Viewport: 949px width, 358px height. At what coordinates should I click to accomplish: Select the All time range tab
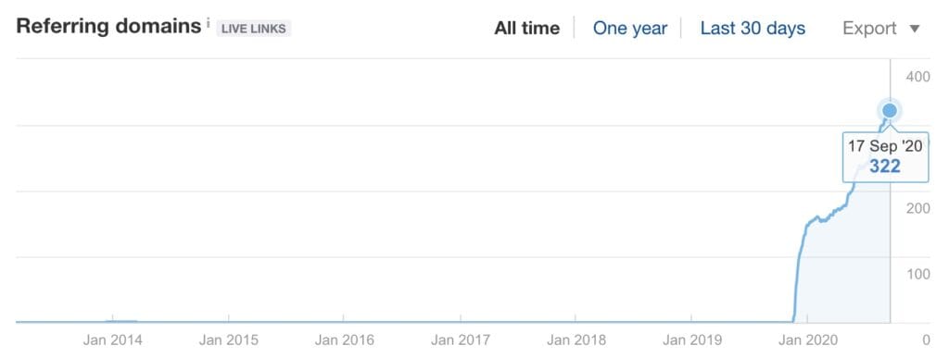tap(526, 29)
